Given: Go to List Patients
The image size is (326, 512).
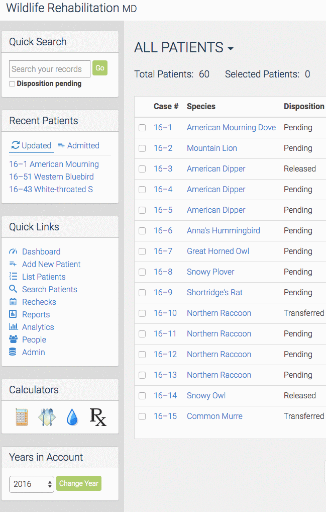Looking at the screenshot, I should [44, 277].
